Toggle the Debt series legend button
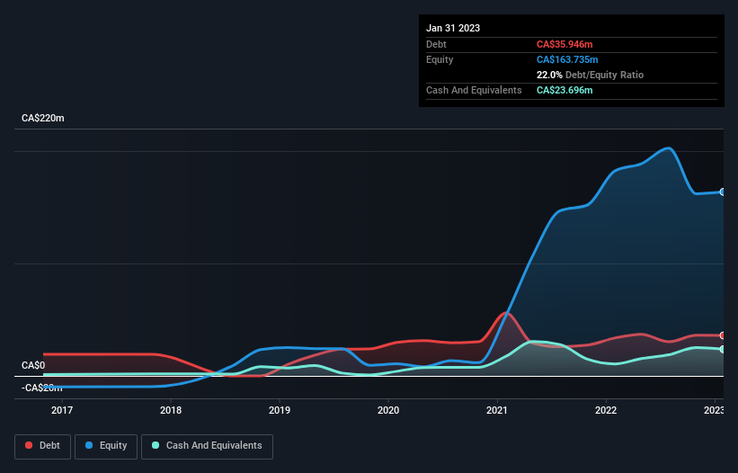This screenshot has width=738, height=473. click(42, 446)
